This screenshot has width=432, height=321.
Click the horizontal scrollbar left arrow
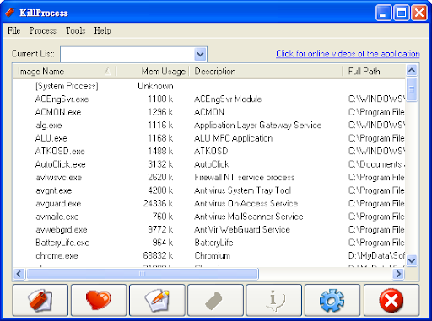point(19,274)
